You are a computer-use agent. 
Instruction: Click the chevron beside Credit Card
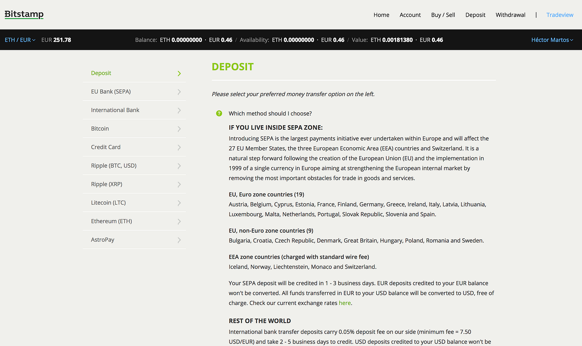179,148
